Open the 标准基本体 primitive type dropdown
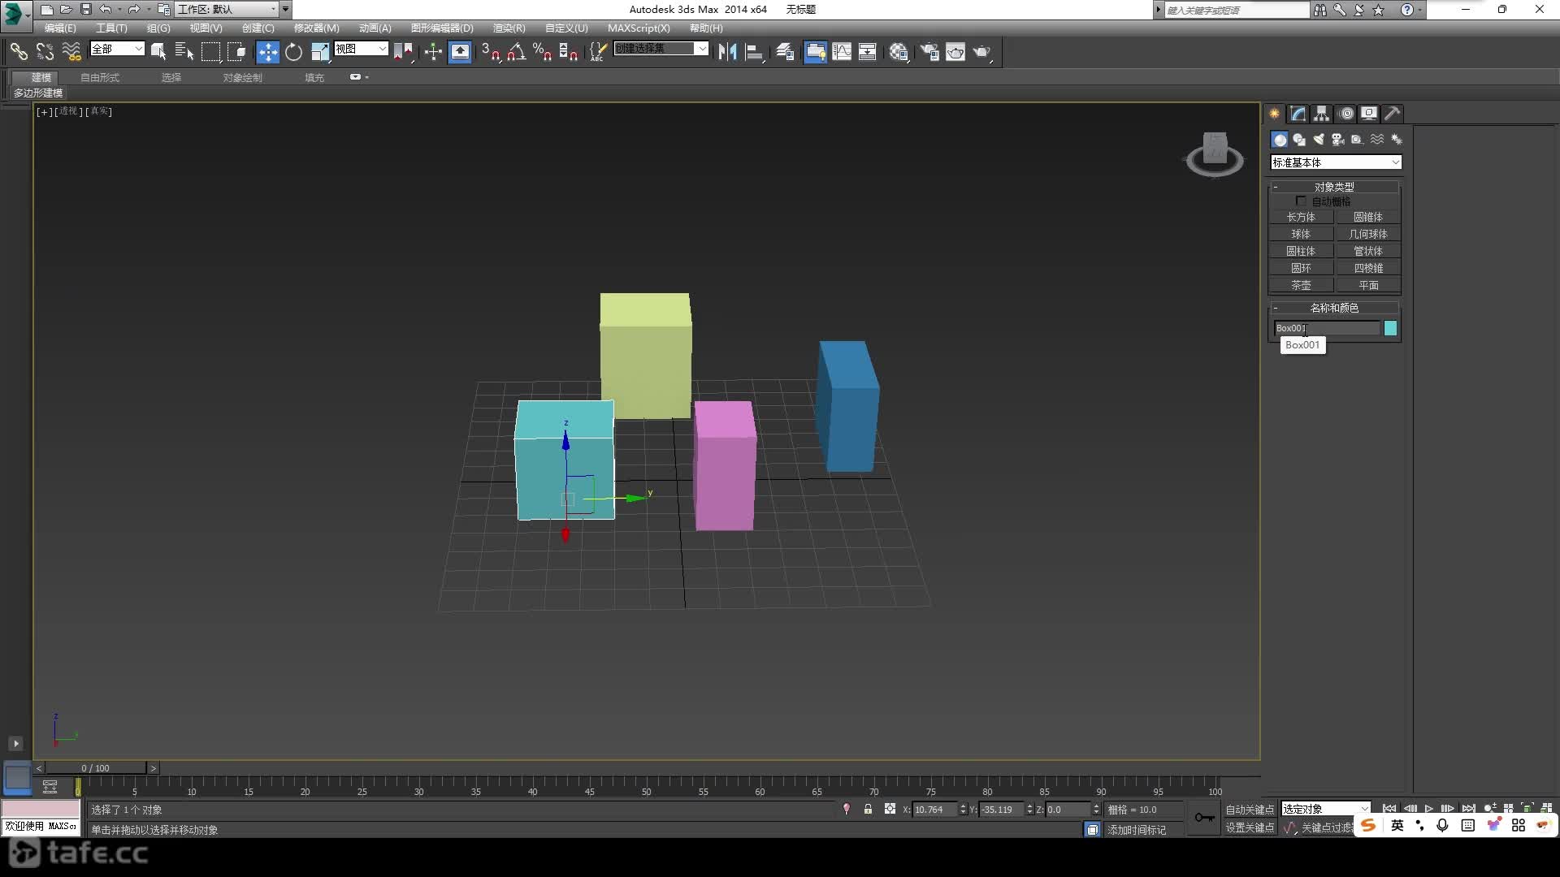This screenshot has width=1560, height=877. click(x=1336, y=162)
